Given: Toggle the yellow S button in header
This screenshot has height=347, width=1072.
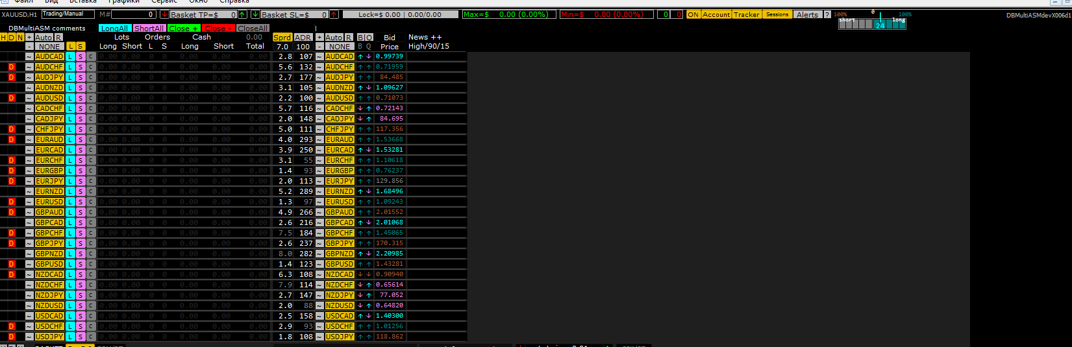Looking at the screenshot, I should point(81,46).
